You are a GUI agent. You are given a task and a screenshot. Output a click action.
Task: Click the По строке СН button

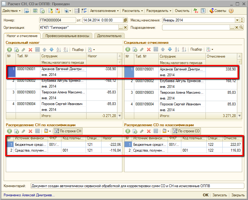[x=68, y=131]
